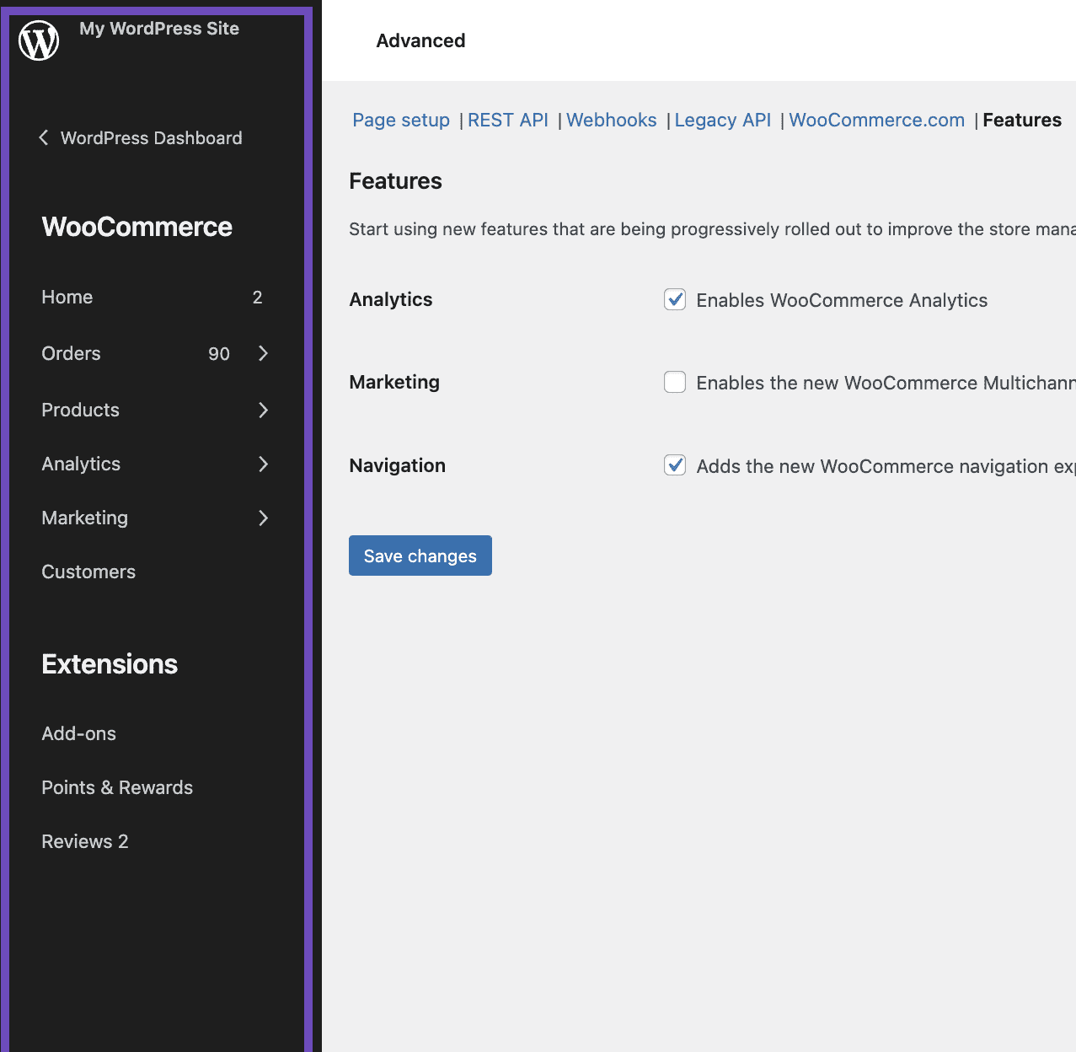Check the Marketing multichannel feature box
Viewport: 1076px width, 1052px height.
[674, 382]
